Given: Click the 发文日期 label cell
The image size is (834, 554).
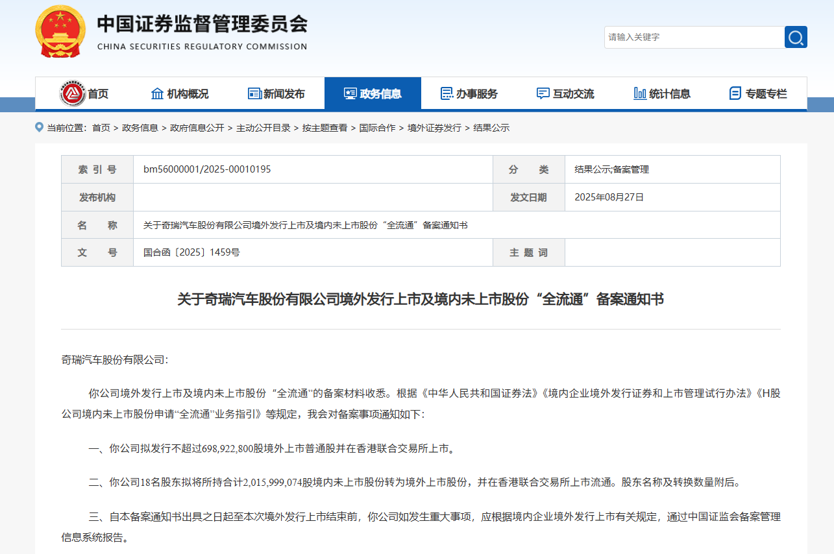Looking at the screenshot, I should (x=528, y=197).
